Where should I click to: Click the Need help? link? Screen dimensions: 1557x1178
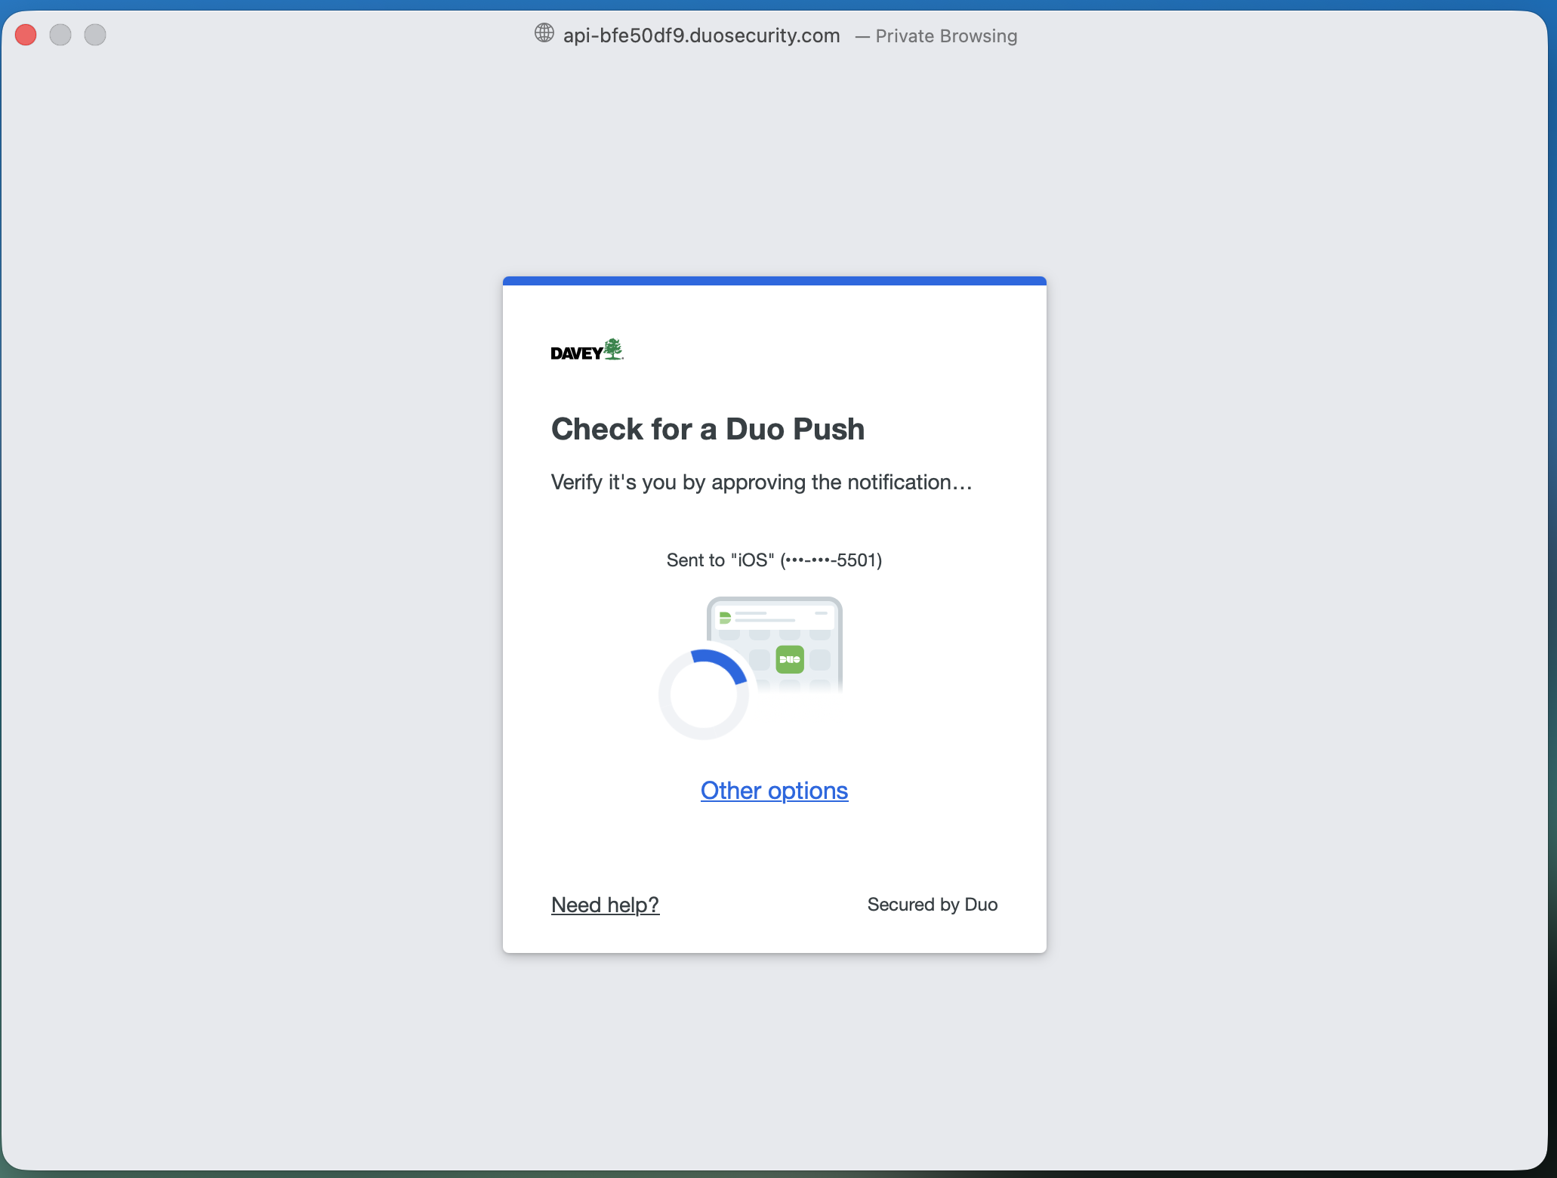[605, 905]
